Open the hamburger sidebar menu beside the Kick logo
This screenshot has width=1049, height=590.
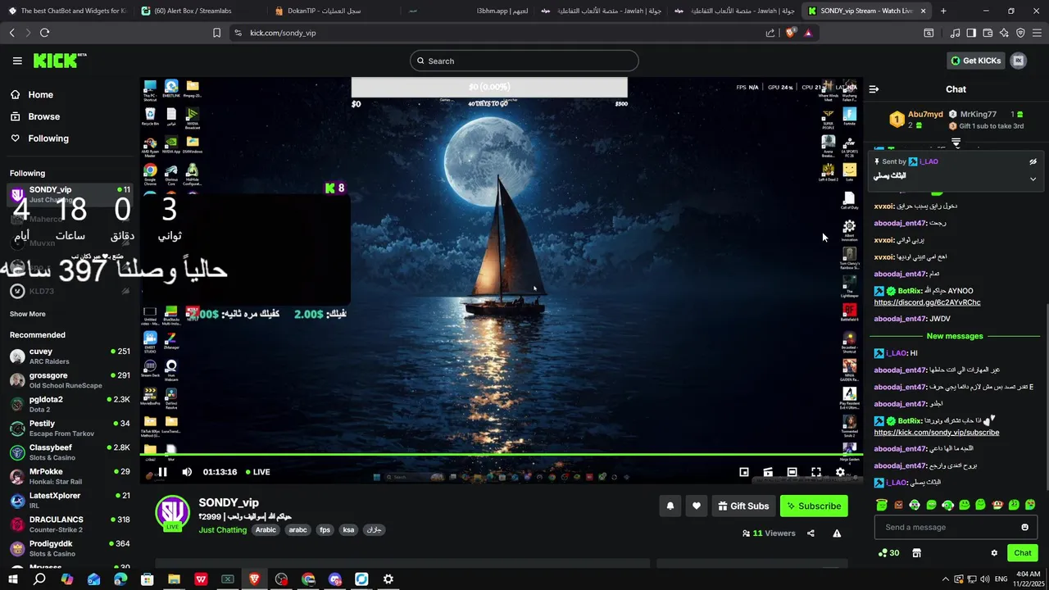(x=17, y=61)
